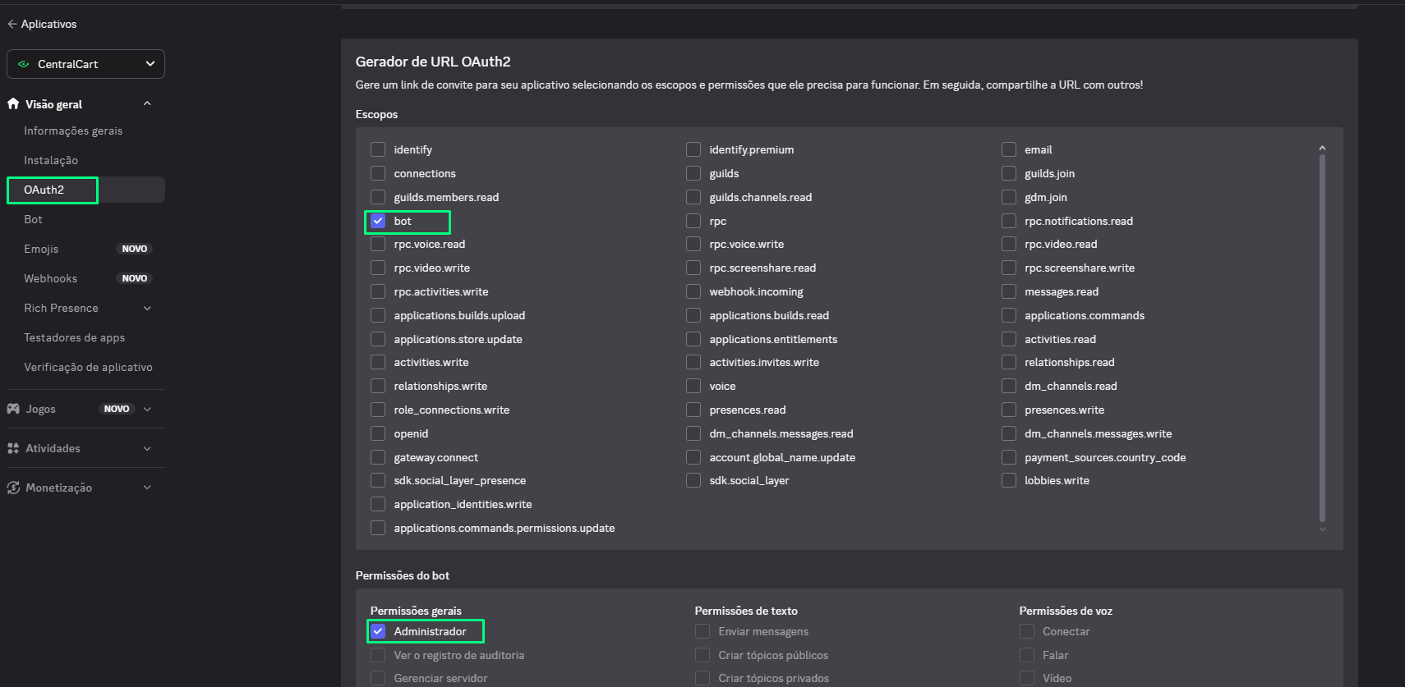Open Testadores de apps page

(75, 337)
